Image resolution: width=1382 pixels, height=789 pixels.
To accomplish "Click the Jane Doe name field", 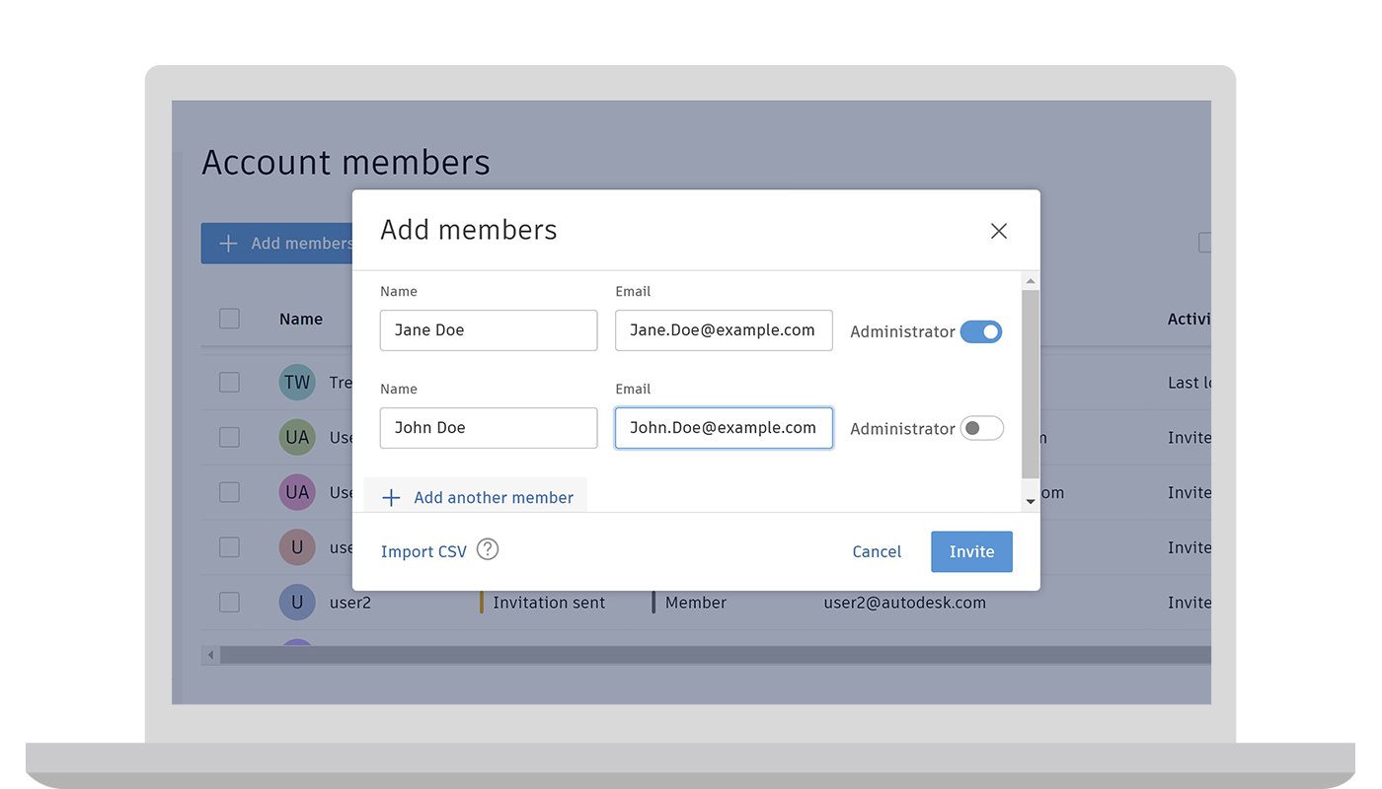I will coord(489,330).
